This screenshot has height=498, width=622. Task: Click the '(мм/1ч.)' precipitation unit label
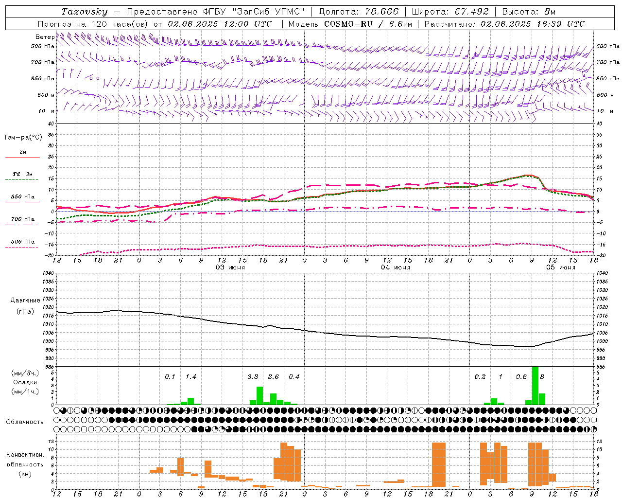pyautogui.click(x=25, y=391)
